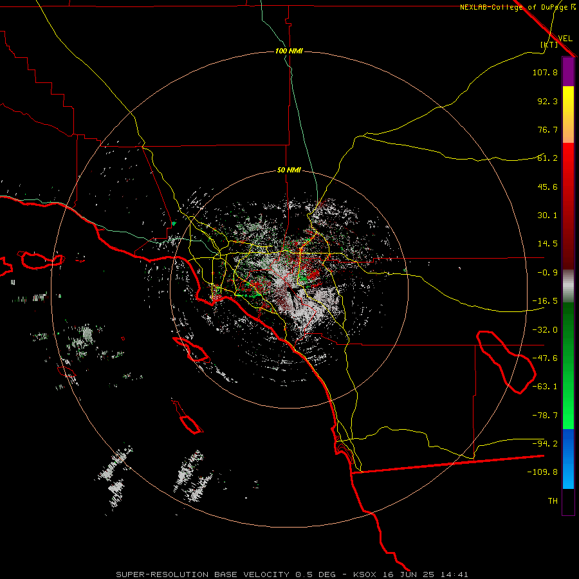Select the 14.5 scale value
The width and height of the screenshot is (579, 579).
[547, 244]
